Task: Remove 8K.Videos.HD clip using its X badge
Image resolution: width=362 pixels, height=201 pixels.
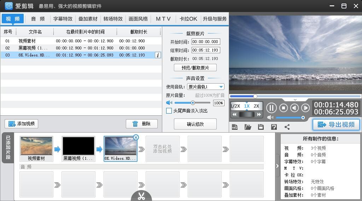Action: point(136,137)
